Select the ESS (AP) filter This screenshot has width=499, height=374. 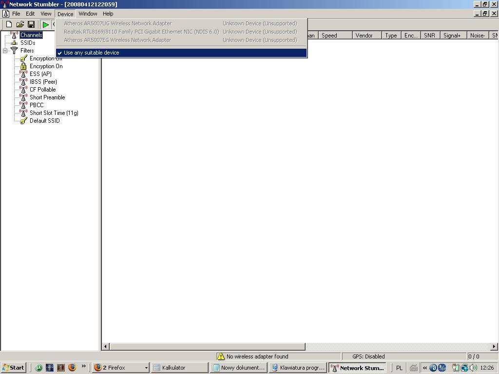[40, 74]
